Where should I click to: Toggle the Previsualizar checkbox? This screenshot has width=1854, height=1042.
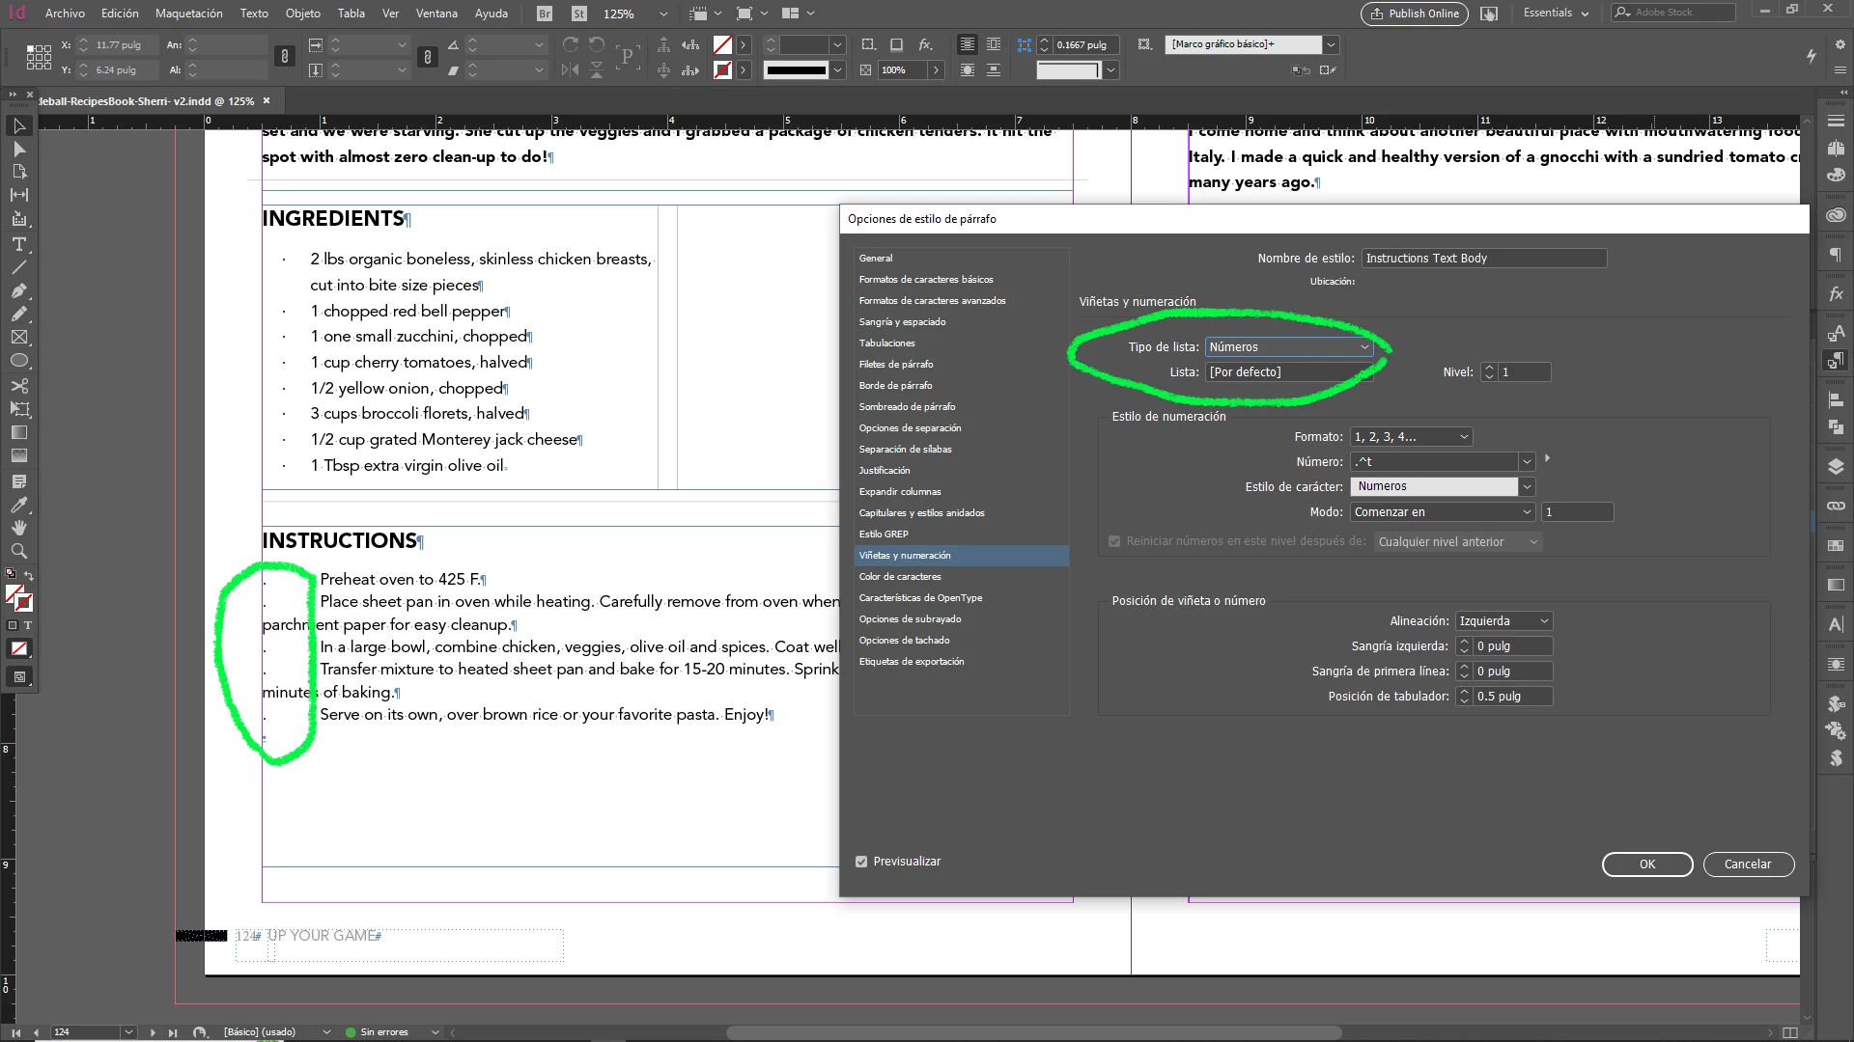pyautogui.click(x=861, y=862)
